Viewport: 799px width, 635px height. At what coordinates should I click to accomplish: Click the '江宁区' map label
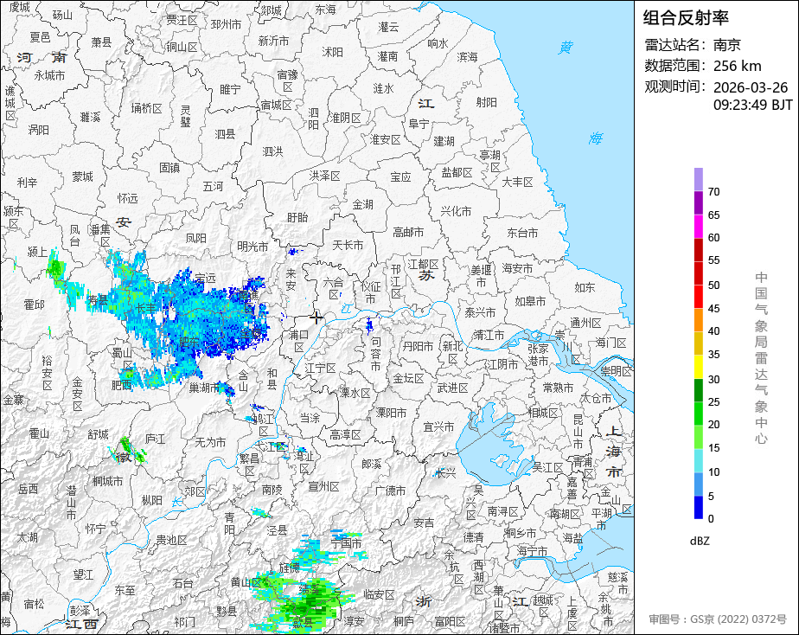point(320,368)
